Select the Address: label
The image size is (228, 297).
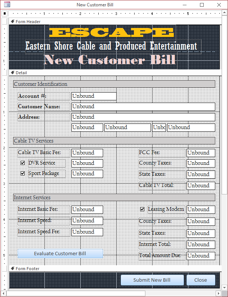point(44,117)
